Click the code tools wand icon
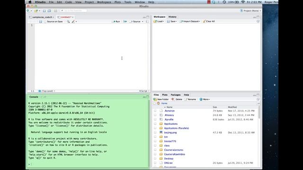The width and height of the screenshot is (303, 170). click(x=73, y=22)
